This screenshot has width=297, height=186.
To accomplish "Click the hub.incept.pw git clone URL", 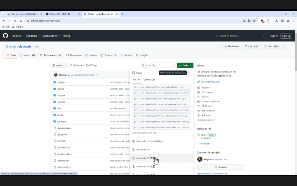I will [162, 104].
